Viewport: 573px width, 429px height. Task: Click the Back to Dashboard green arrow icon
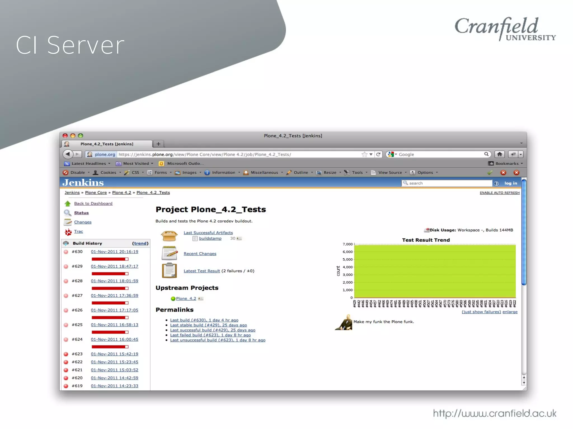pyautogui.click(x=68, y=204)
